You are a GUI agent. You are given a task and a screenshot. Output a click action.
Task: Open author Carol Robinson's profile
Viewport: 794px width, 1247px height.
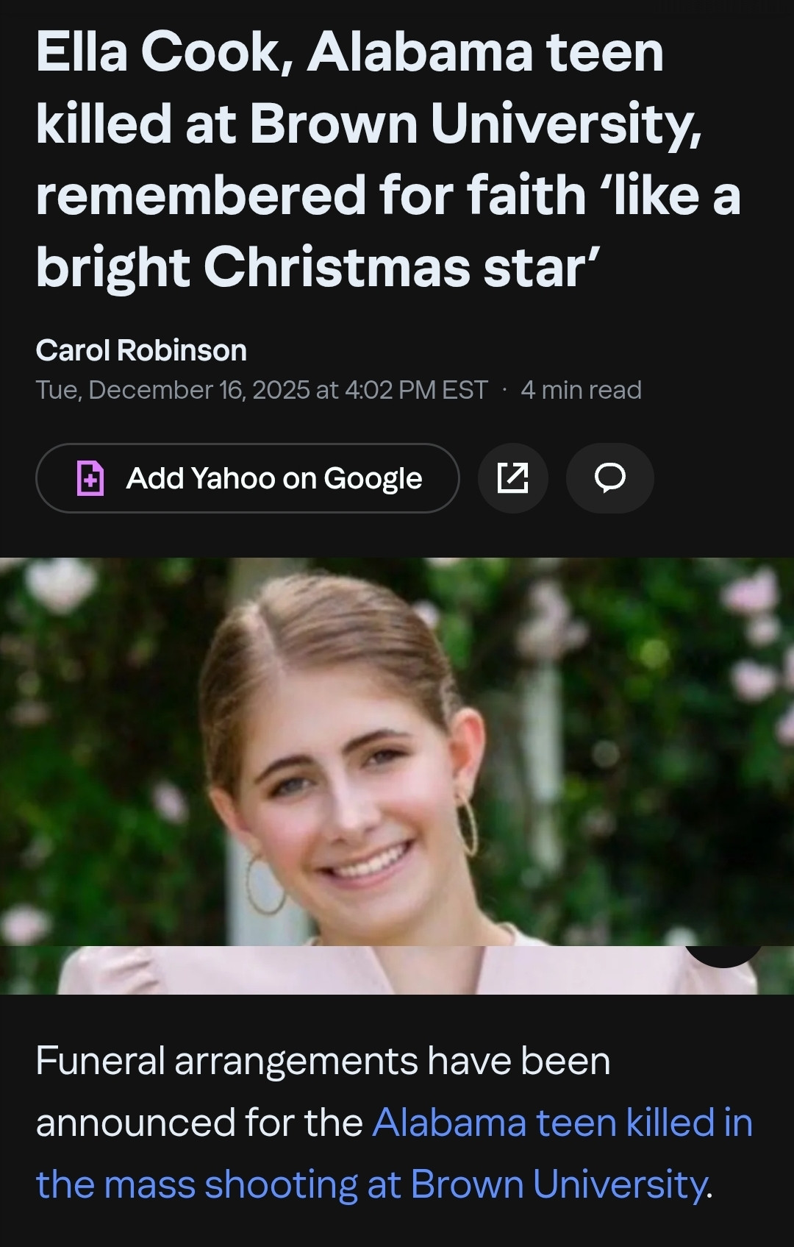141,351
